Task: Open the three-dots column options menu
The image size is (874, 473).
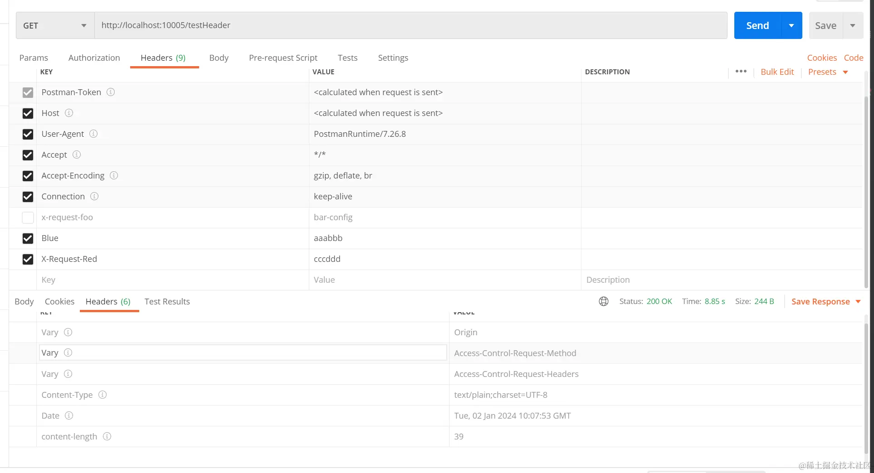Action: click(x=741, y=72)
